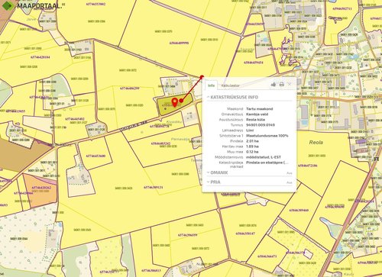The height and width of the screenshot is (277, 382).
Task: Expand the Omanik section
Action: tap(217, 172)
